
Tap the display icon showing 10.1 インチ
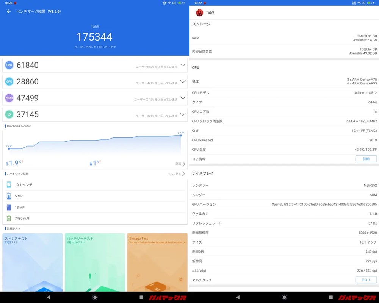click(x=8, y=185)
